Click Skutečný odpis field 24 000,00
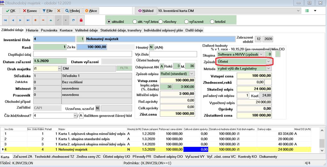The width and height of the screenshot is (327, 167). pos(254,89)
